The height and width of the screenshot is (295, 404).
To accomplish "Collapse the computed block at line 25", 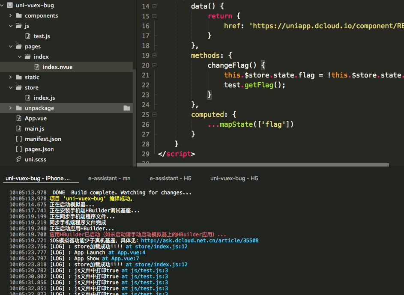I will point(154,115).
